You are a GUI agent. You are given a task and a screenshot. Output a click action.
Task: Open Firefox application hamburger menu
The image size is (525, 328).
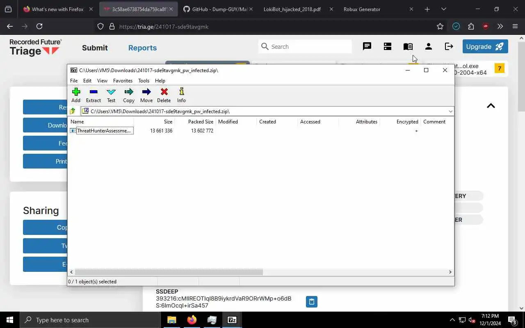click(515, 26)
